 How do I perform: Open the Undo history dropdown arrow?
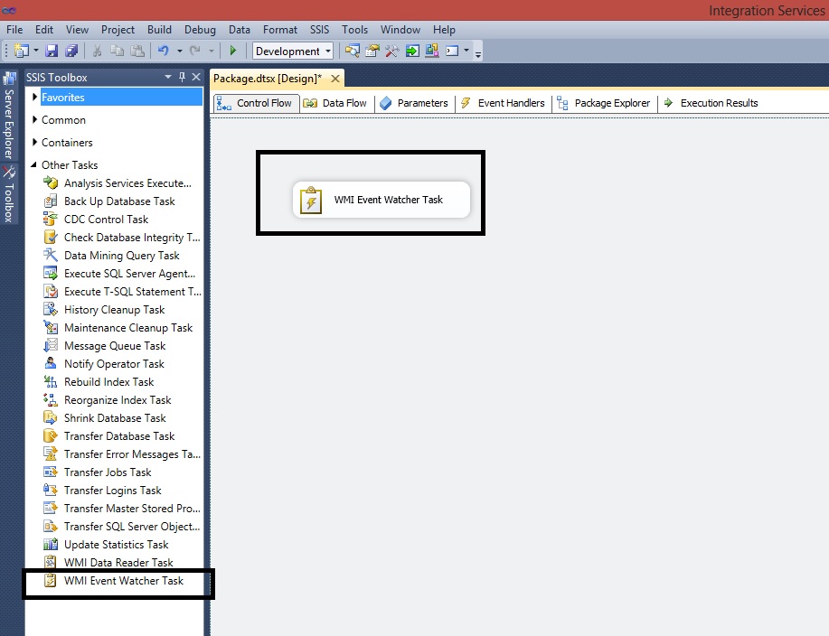180,51
